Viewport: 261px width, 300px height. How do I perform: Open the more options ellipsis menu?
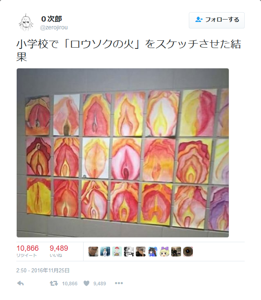click(119, 283)
